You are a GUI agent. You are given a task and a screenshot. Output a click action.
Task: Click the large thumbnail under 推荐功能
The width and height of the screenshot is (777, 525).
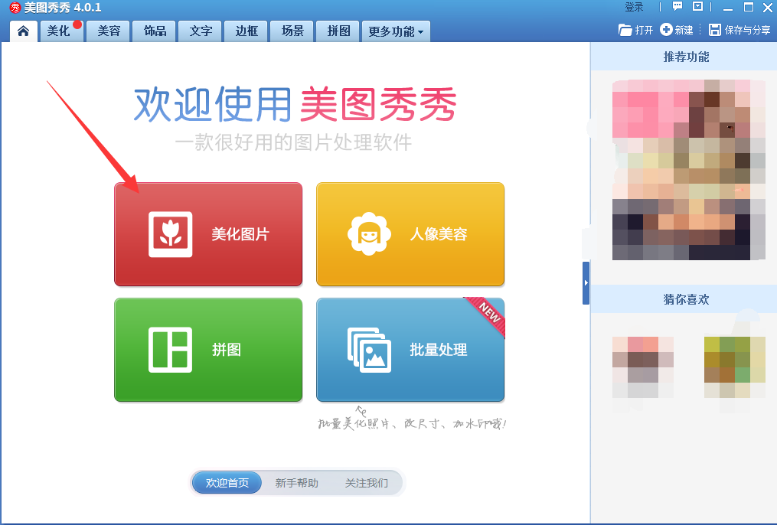click(x=689, y=170)
